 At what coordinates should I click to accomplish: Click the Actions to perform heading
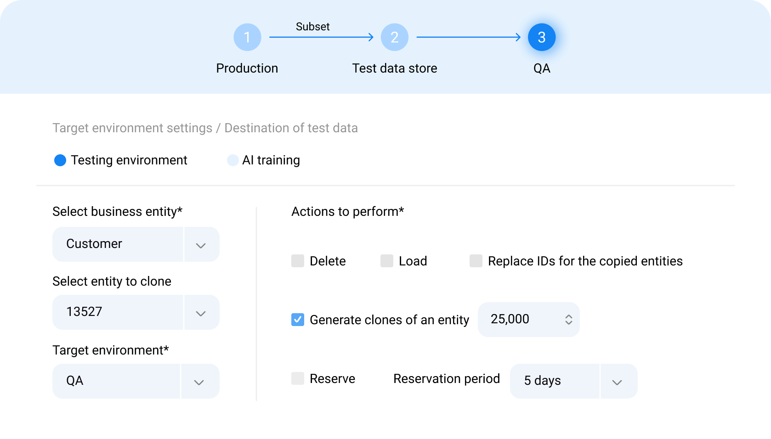[347, 212]
